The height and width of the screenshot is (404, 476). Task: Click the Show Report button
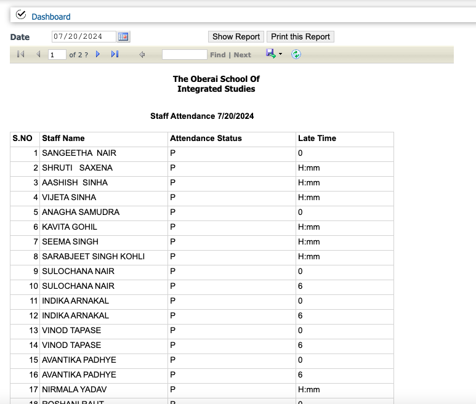coord(236,37)
